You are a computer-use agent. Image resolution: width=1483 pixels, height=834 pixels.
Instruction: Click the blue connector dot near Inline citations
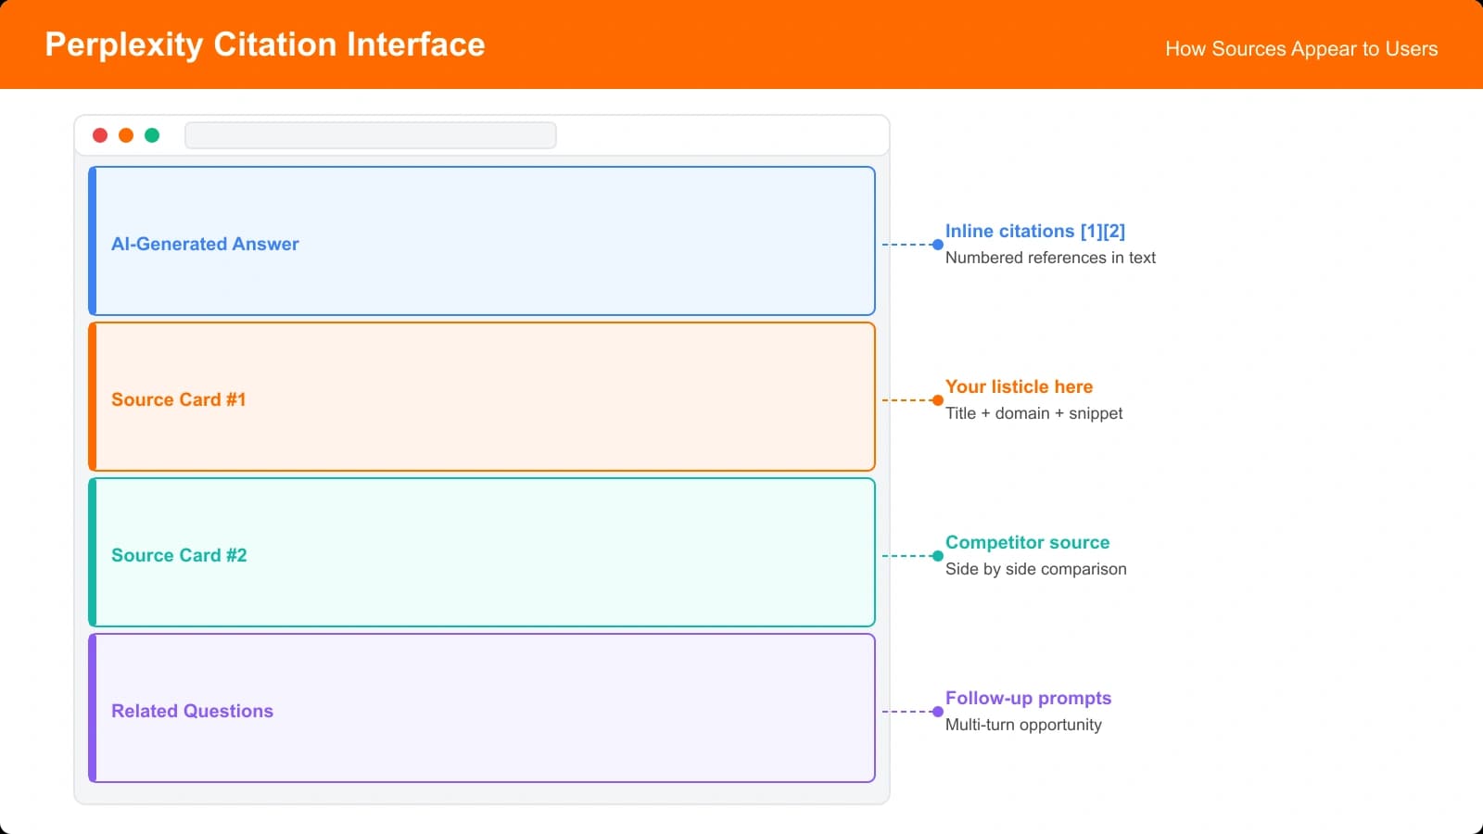936,246
